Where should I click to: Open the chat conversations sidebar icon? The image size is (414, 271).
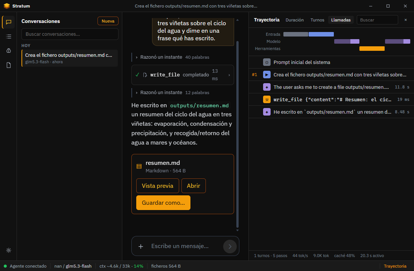pos(8,22)
